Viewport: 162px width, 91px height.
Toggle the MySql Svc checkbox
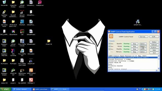pyautogui.click(x=110, y=47)
